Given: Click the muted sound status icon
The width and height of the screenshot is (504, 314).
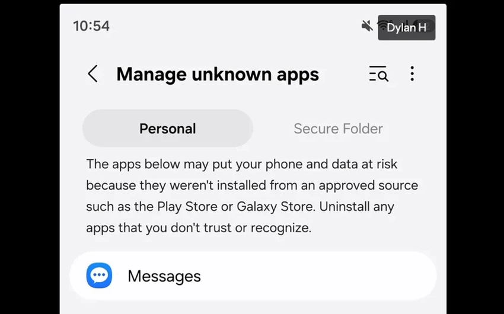Looking at the screenshot, I should (x=367, y=25).
